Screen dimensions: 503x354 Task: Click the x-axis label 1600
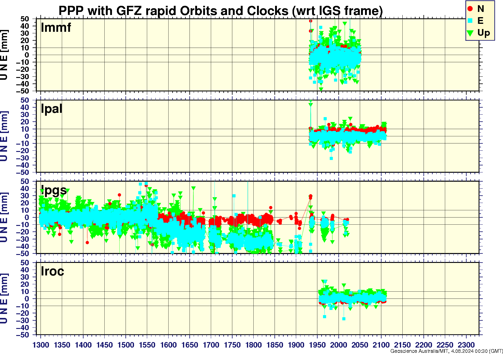(168, 345)
